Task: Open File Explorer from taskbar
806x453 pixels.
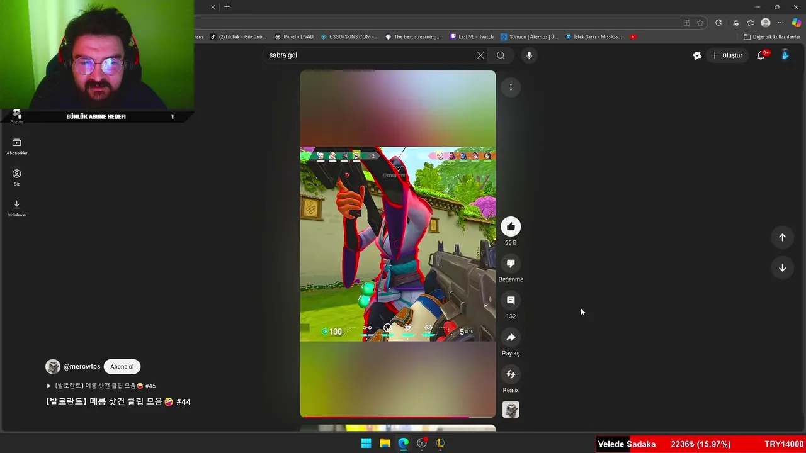Action: tap(385, 443)
